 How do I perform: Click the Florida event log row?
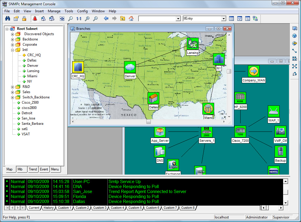143,197
